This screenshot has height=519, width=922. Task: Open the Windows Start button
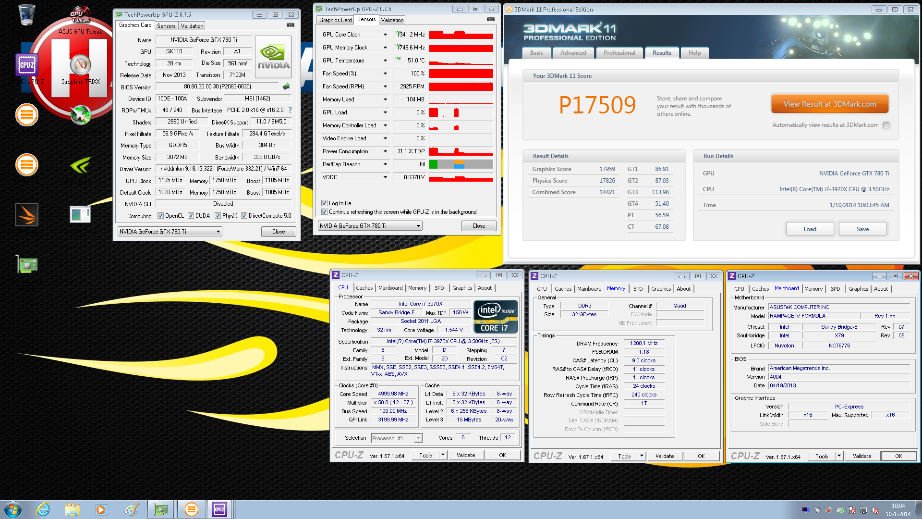[13, 509]
